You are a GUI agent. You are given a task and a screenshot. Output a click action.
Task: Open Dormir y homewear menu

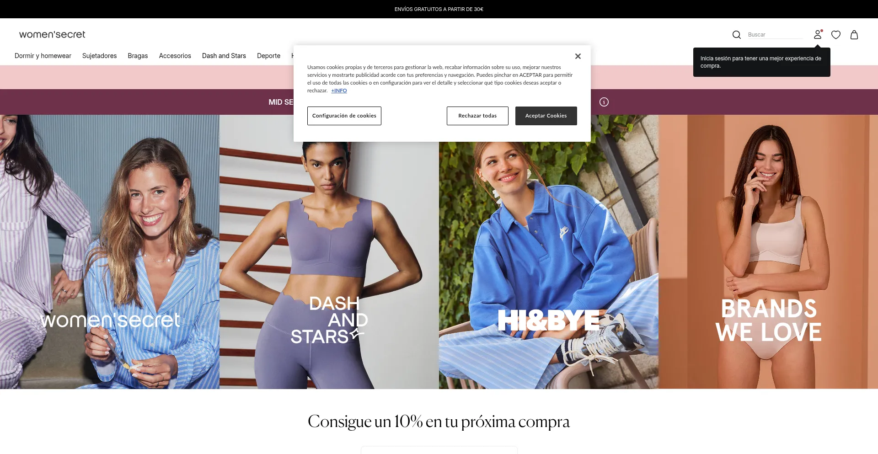click(x=43, y=56)
